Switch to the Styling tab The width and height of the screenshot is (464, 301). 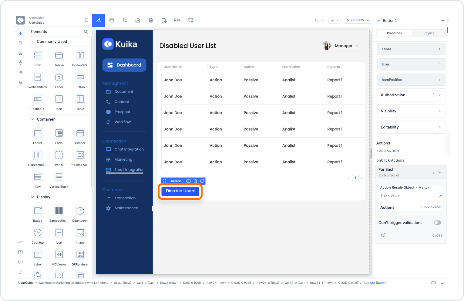pyautogui.click(x=429, y=33)
